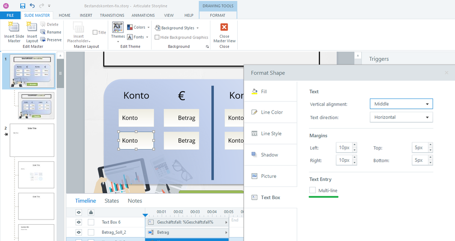Viewport: 455px width, 241px height.
Task: Open the theme Colors dropdown
Action: (138, 27)
